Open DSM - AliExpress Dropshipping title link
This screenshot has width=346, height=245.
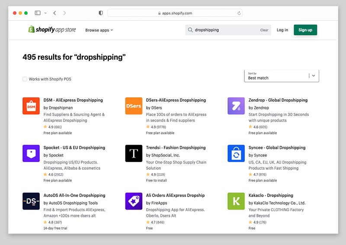pos(73,100)
